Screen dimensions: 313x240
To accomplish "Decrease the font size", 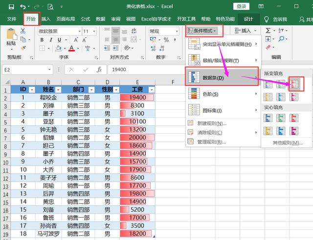I will pyautogui.click(x=85, y=40).
